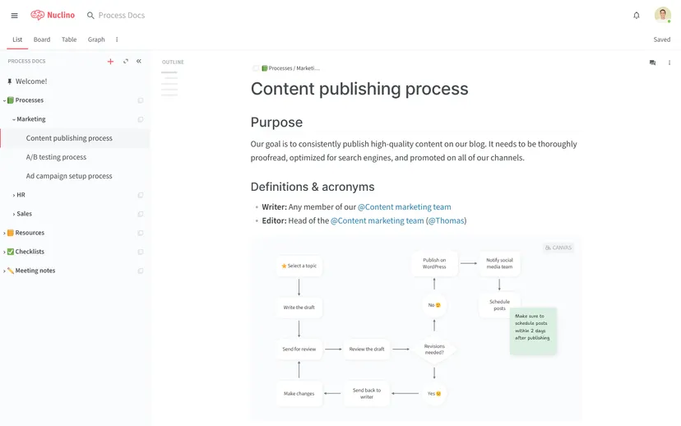Screen dimensions: 681x426
Task: Click in the Process Docs search field
Action: 122,15
